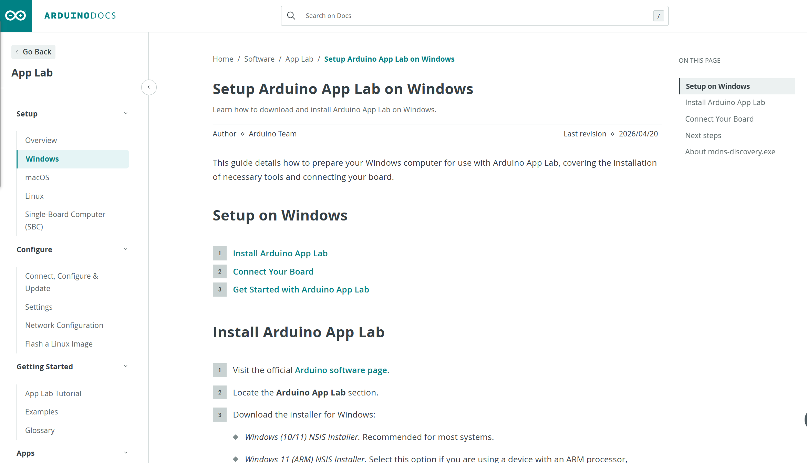The height and width of the screenshot is (463, 807).
Task: Follow Get Started with Arduino App Lab link
Action: coord(301,289)
